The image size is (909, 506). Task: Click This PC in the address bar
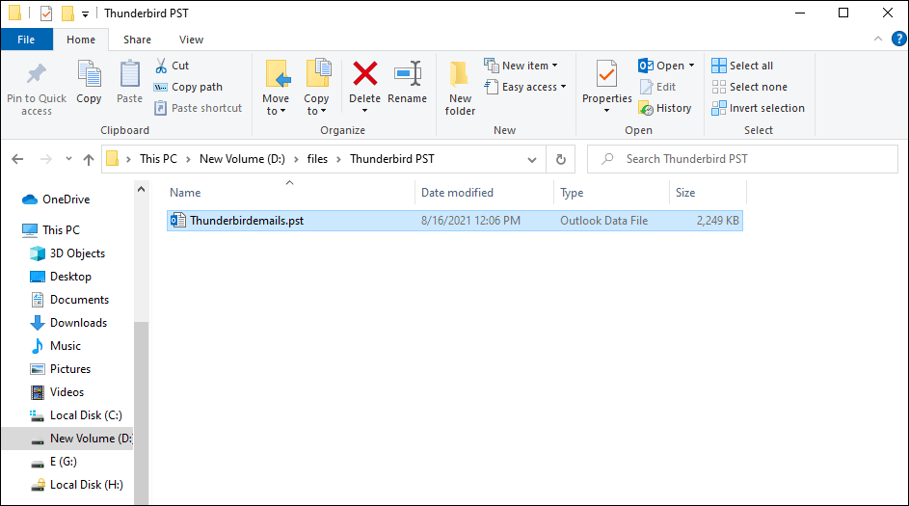click(x=158, y=159)
